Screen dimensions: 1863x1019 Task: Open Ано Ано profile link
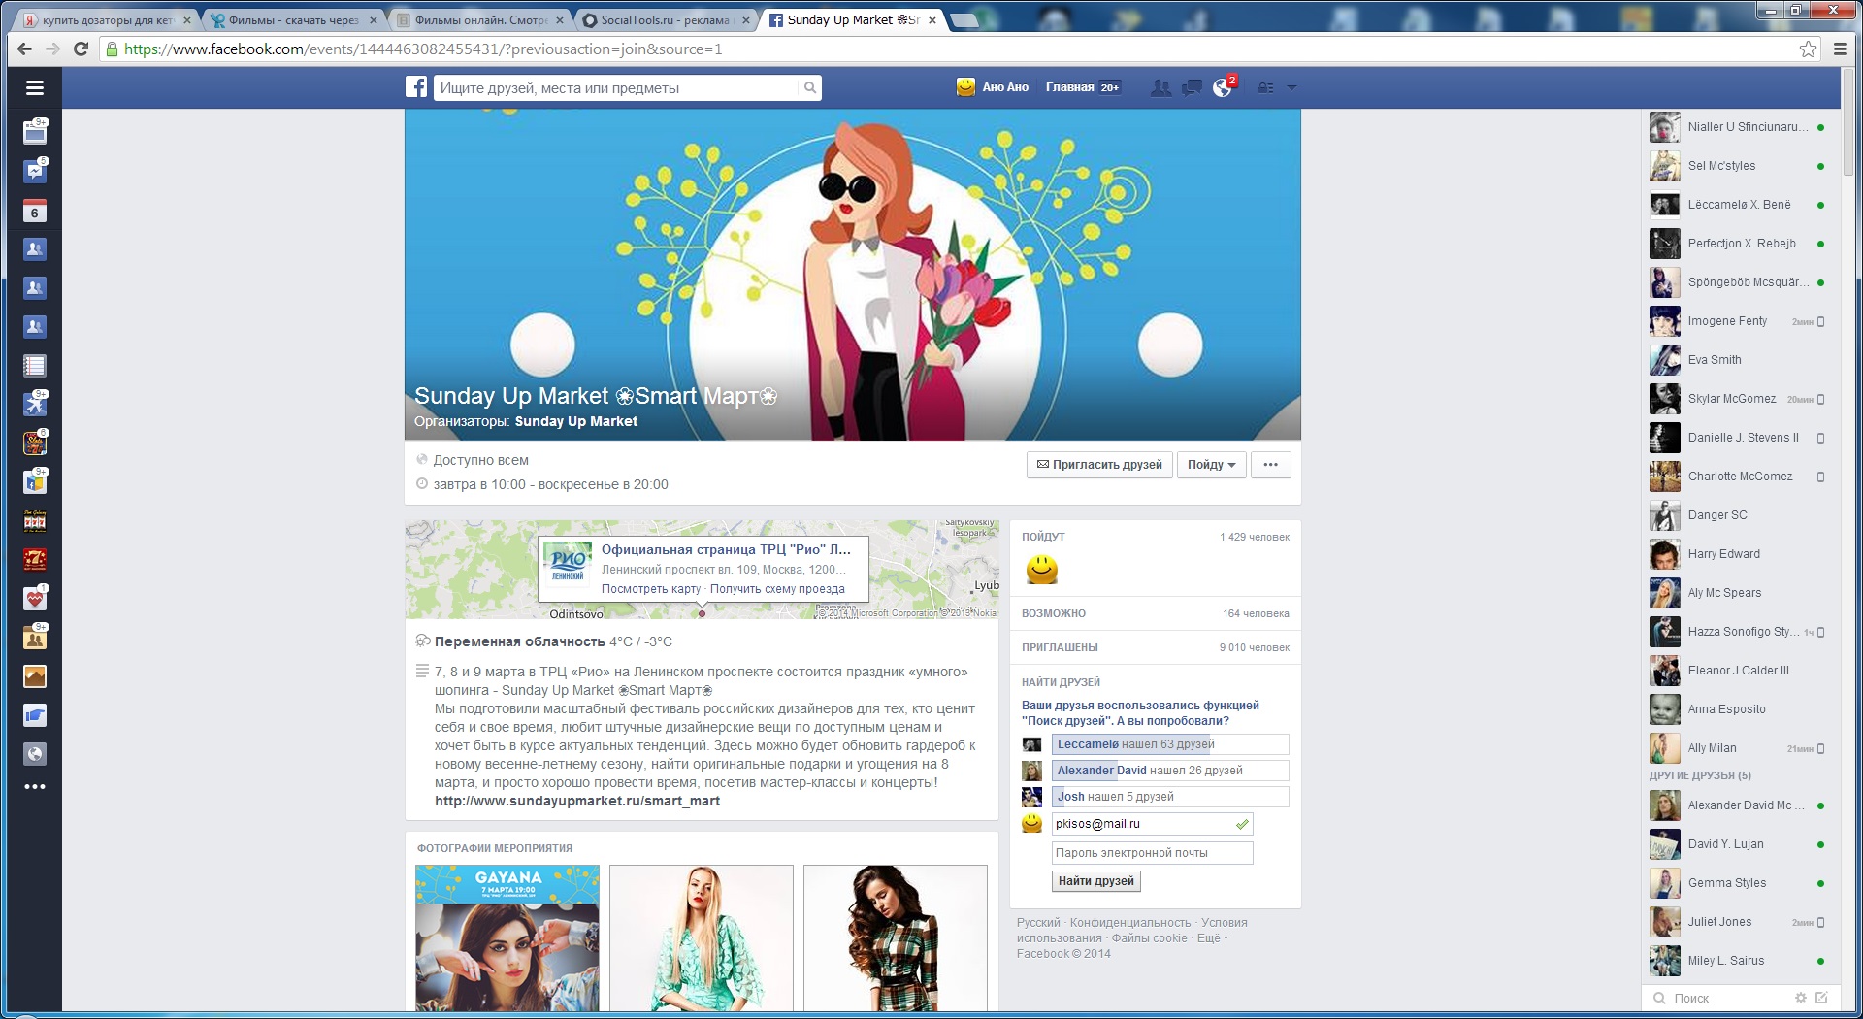pos(1005,87)
